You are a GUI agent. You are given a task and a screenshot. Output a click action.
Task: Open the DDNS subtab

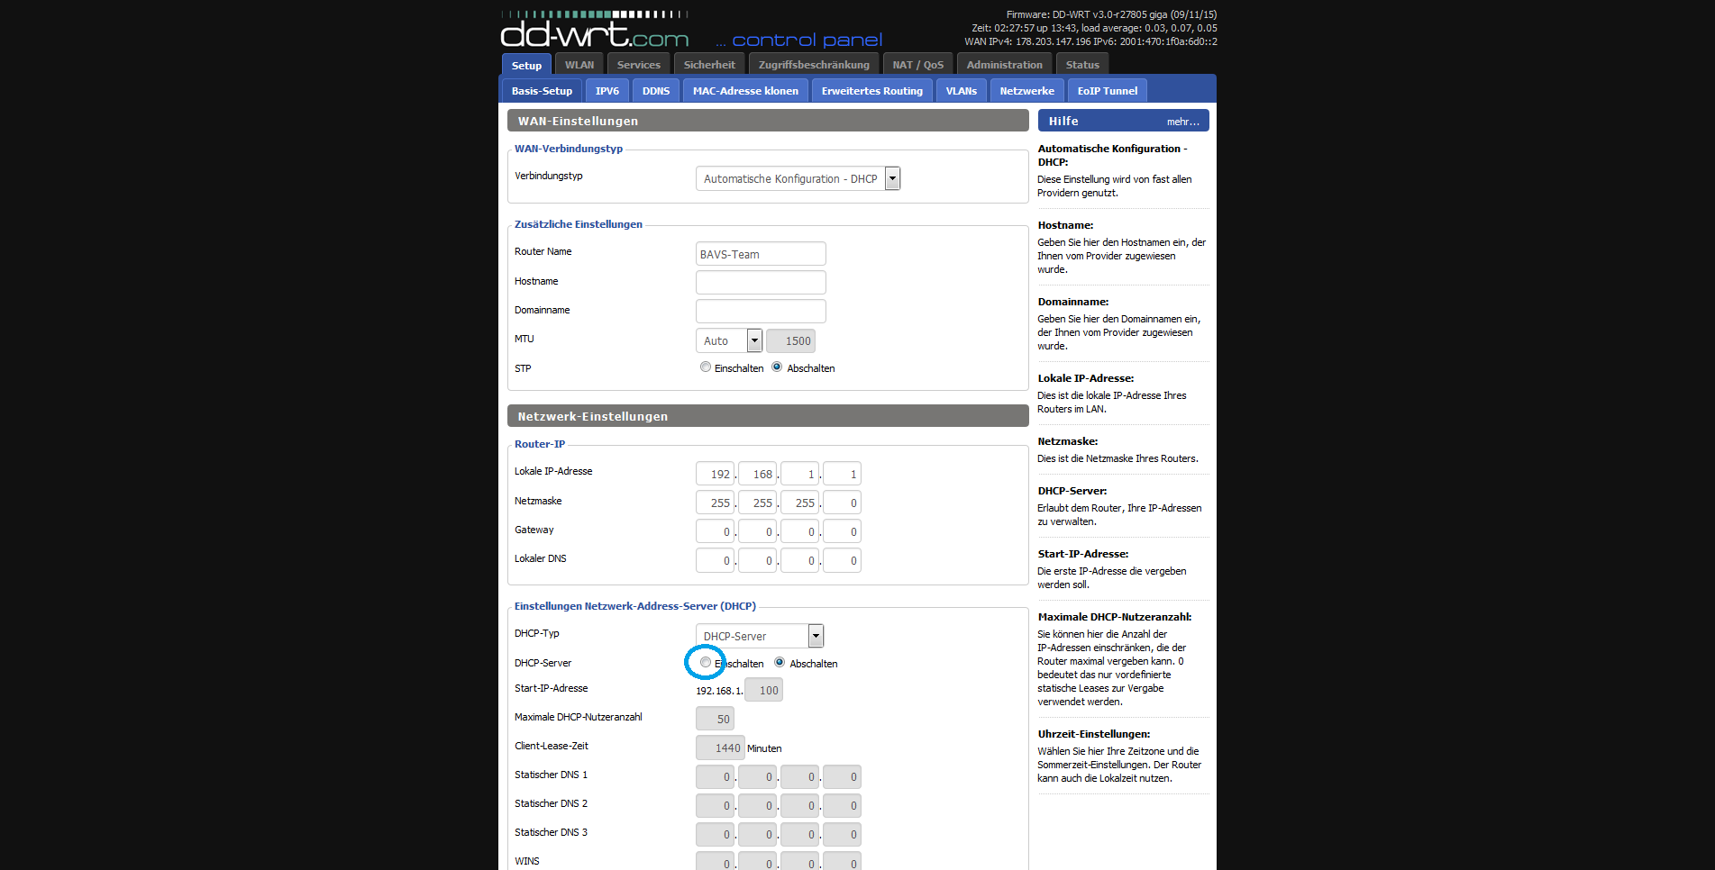coord(656,91)
